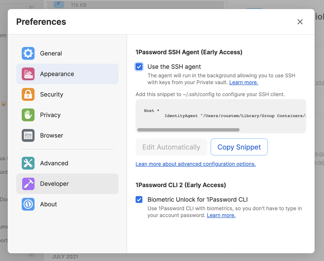Click the General gear icon

[28, 53]
